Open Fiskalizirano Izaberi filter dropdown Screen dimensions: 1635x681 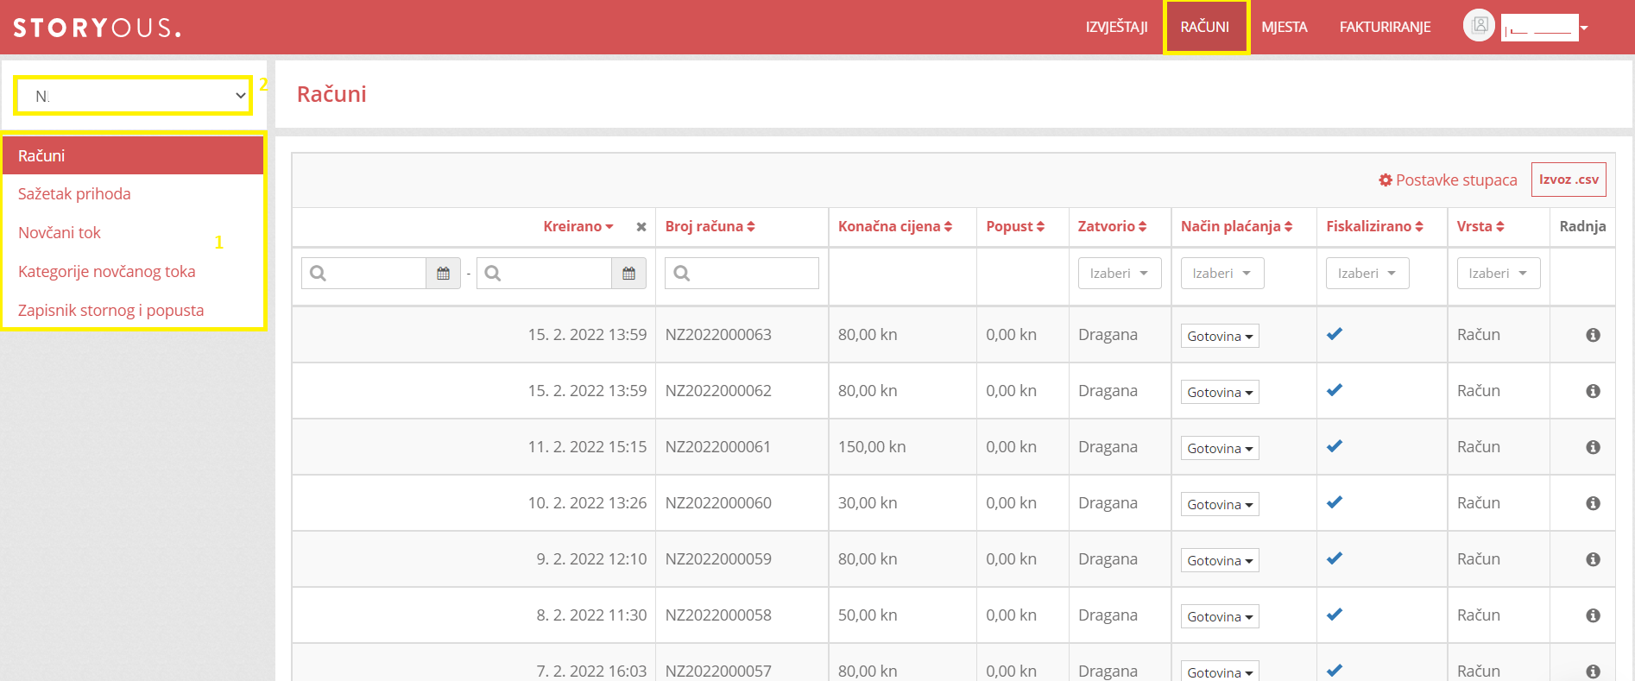coord(1367,274)
